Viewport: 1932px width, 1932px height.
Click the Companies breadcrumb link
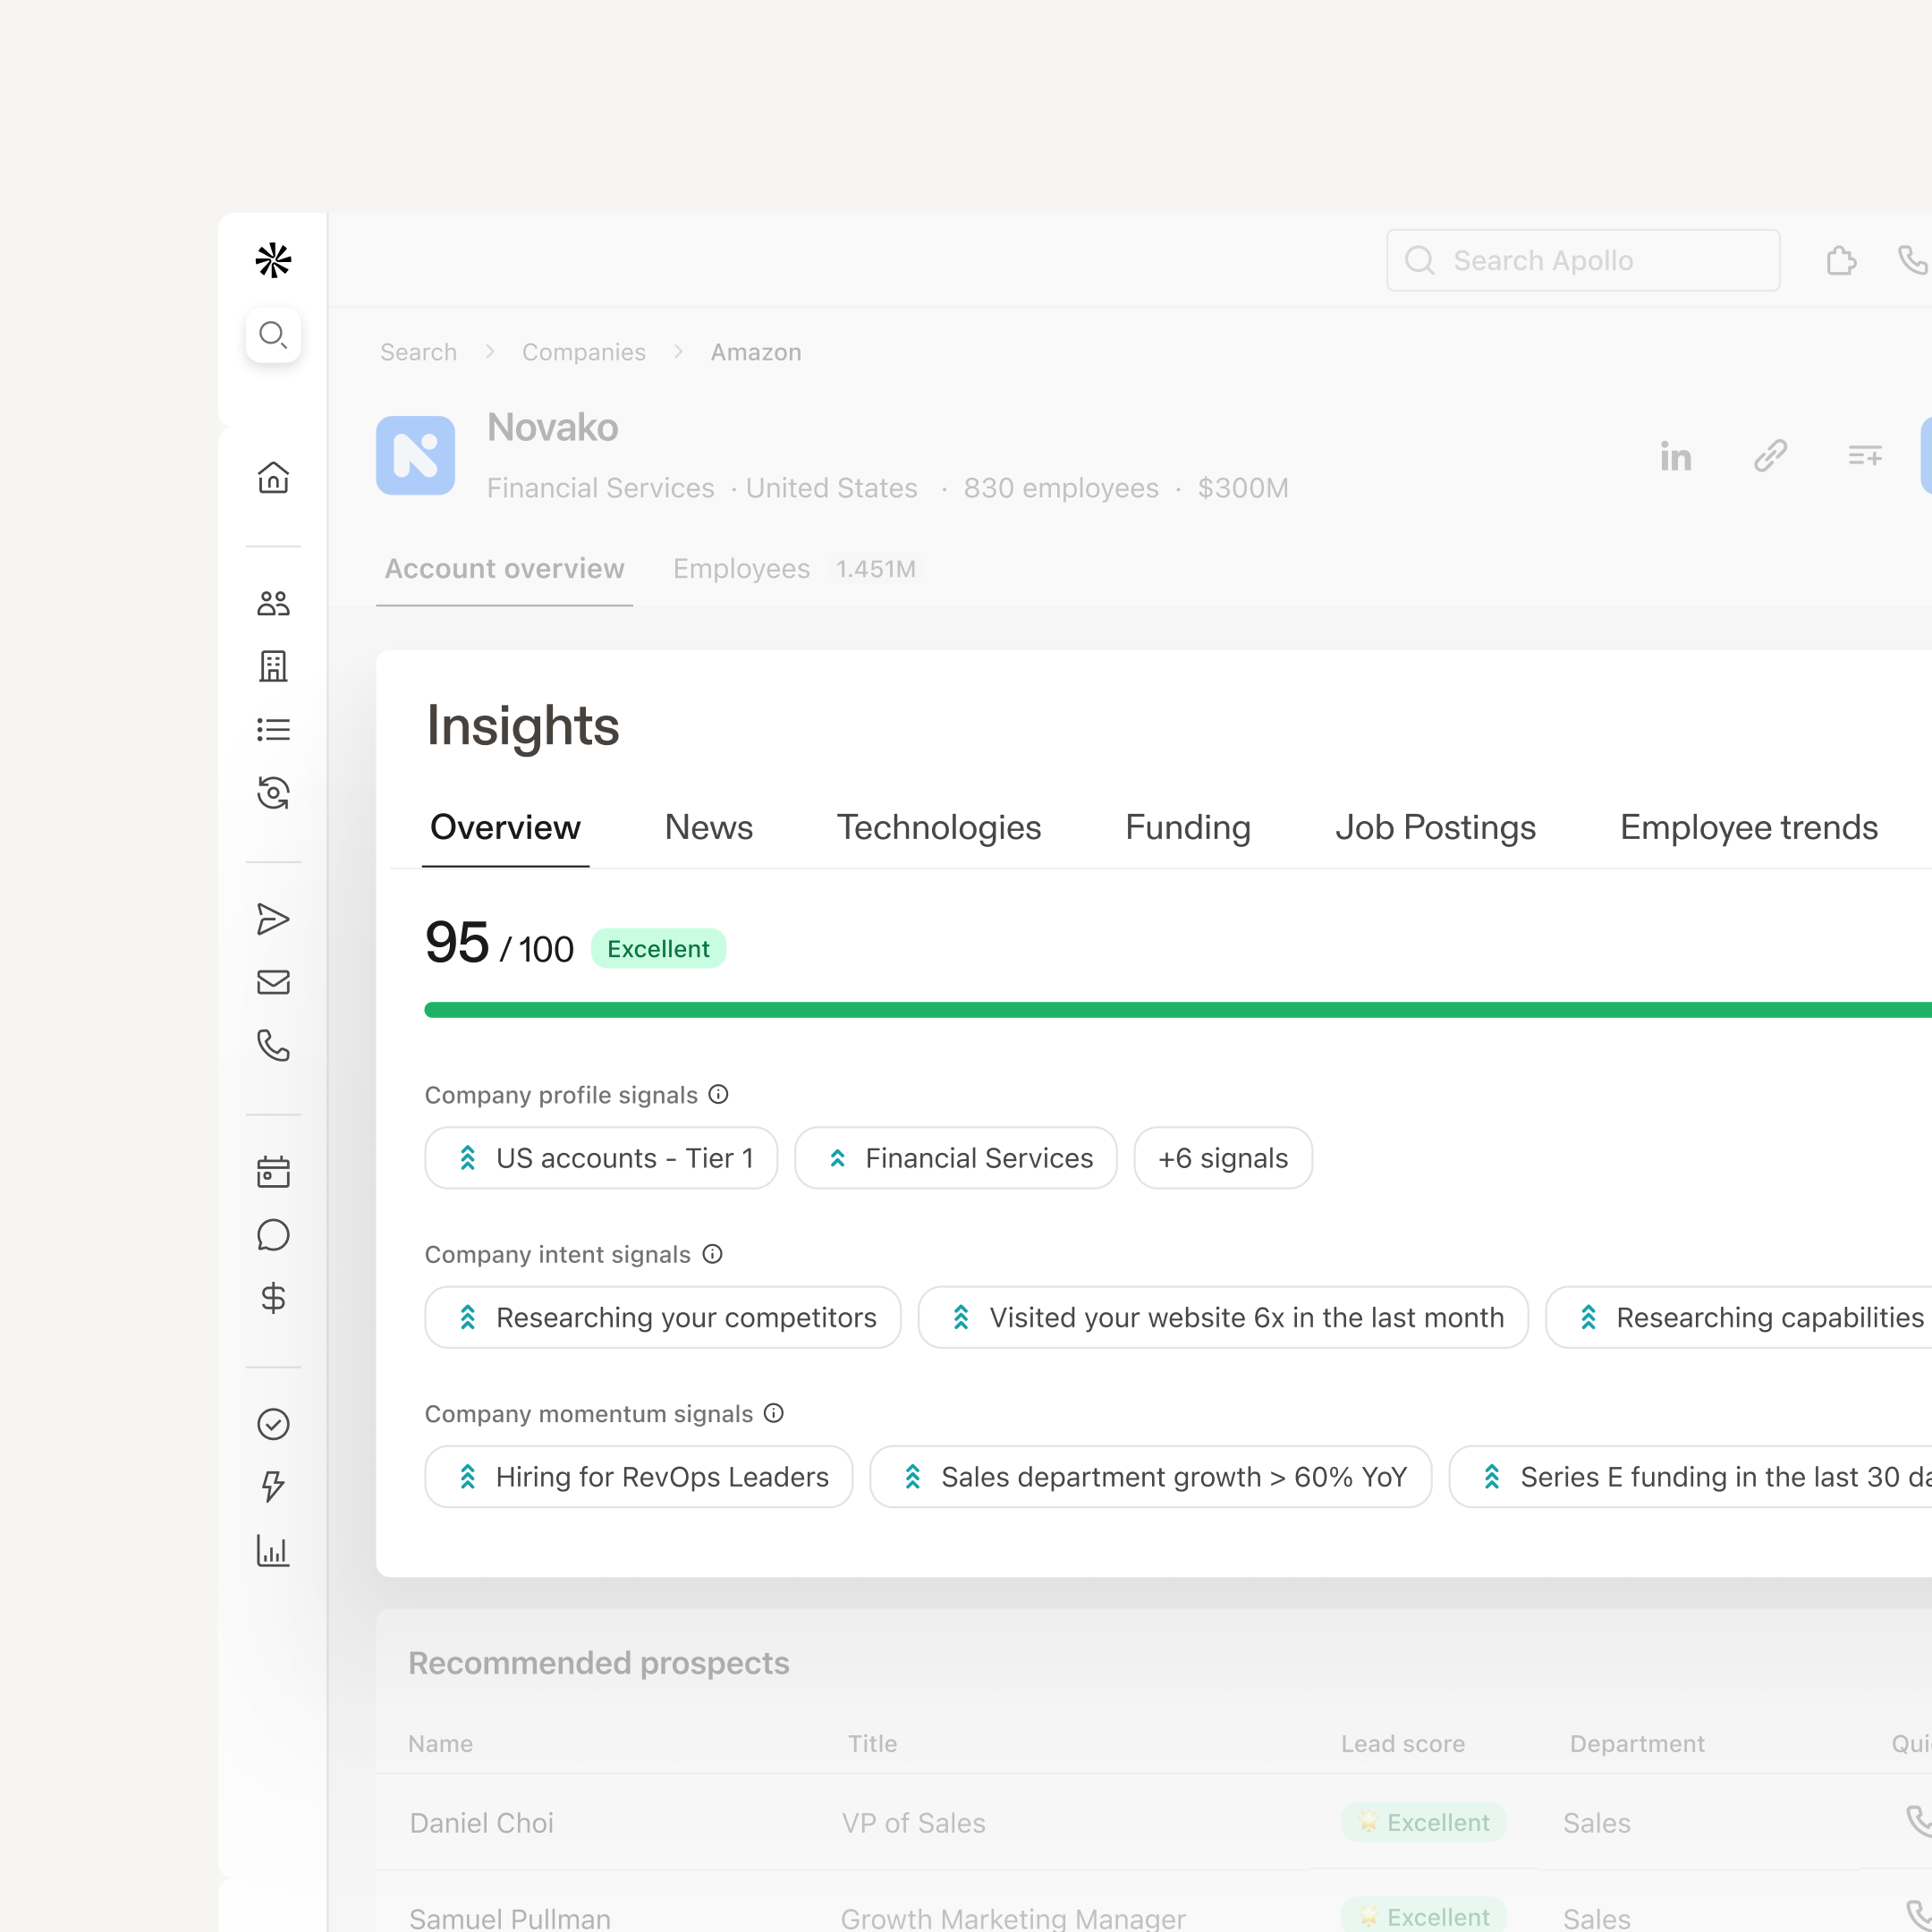583,352
